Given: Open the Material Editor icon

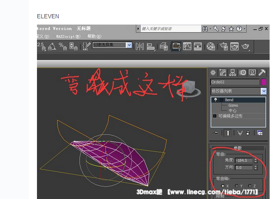Looking at the screenshot, I should tap(211, 46).
